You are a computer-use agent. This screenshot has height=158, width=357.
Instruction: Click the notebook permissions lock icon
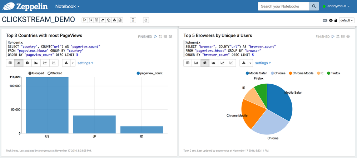pyautogui.click(x=335, y=20)
